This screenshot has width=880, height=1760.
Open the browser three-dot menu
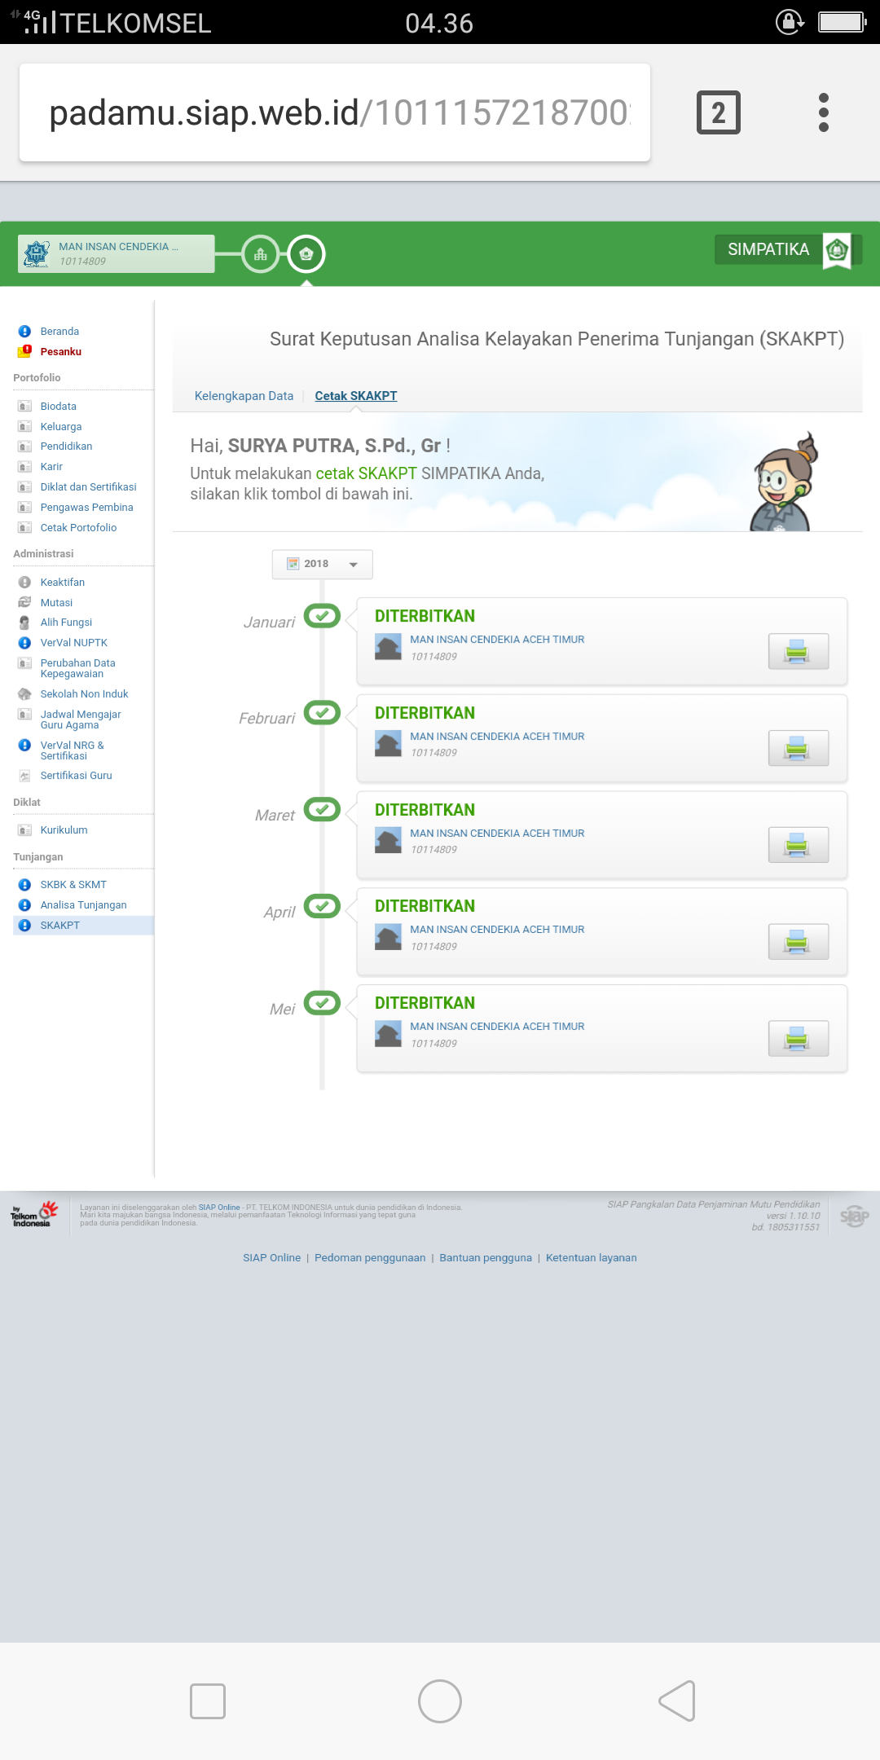(x=824, y=112)
